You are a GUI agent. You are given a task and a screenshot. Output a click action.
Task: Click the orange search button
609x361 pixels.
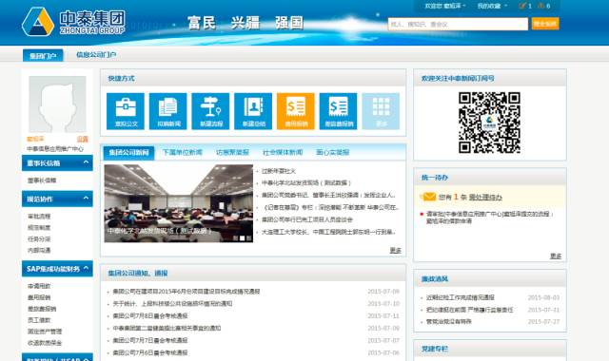click(545, 24)
